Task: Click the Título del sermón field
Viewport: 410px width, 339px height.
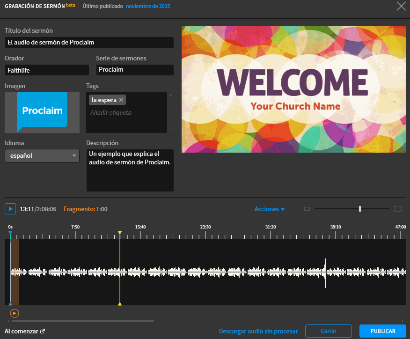Action: 89,42
